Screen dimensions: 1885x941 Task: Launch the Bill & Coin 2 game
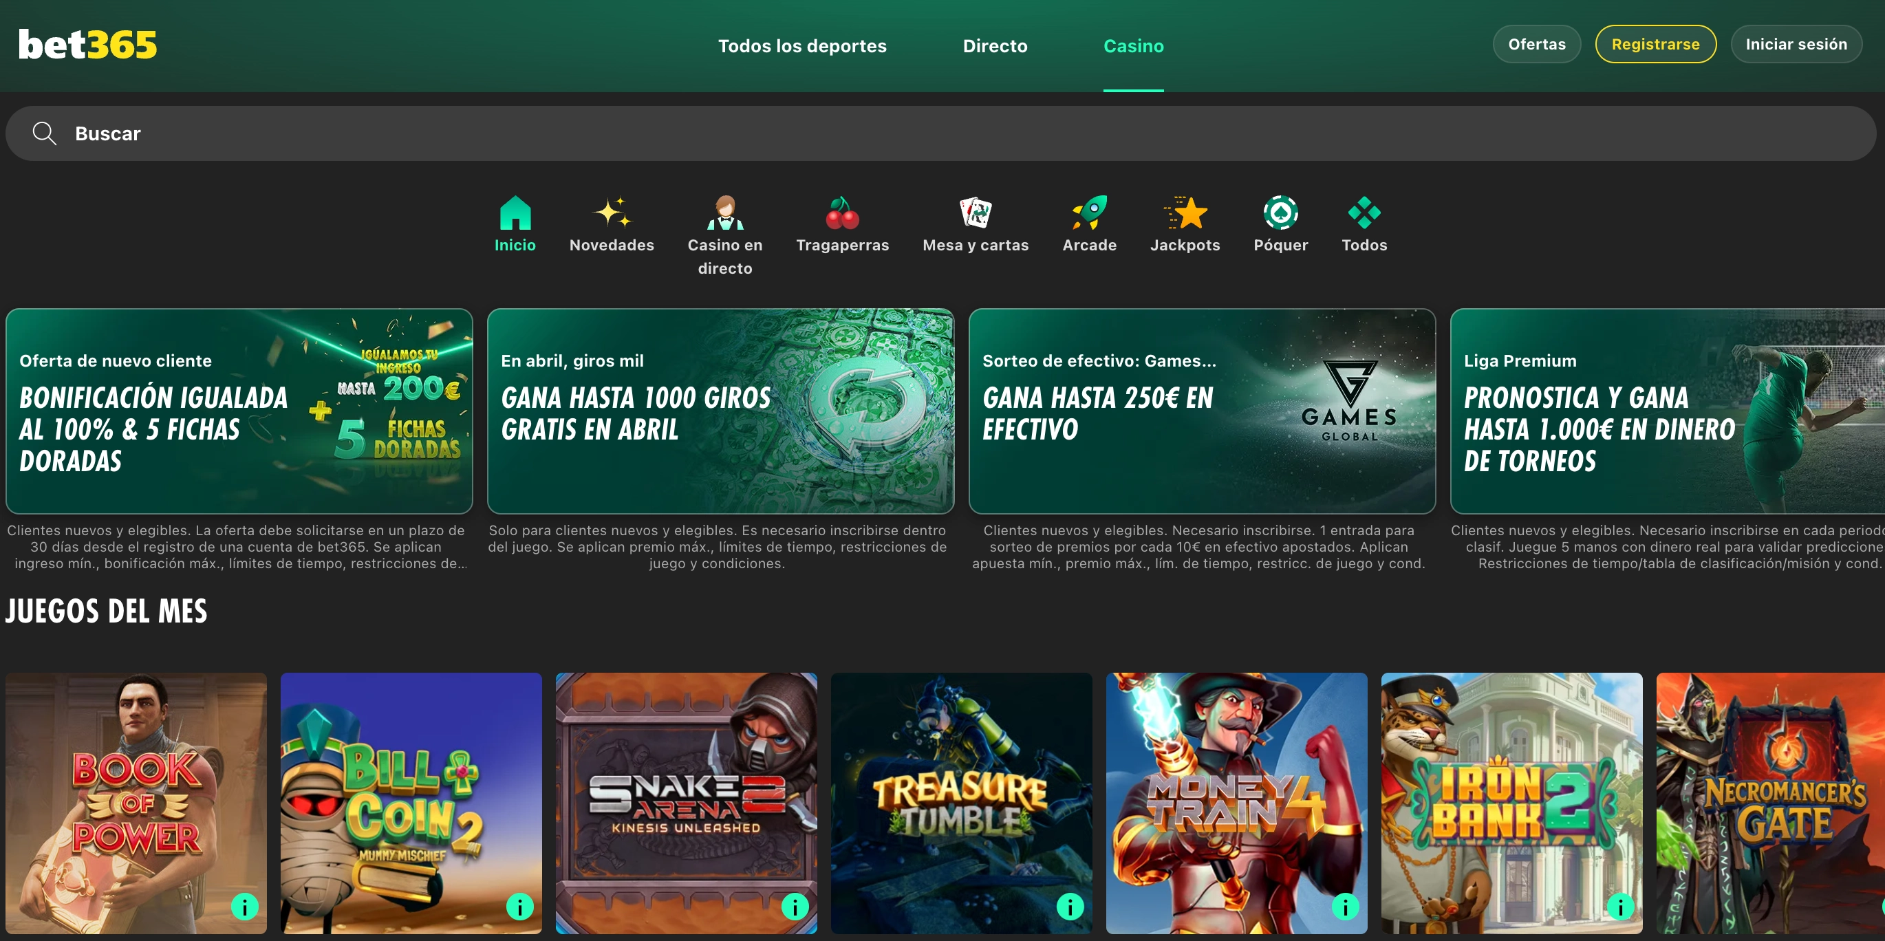point(411,803)
